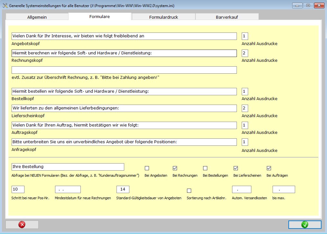The width and height of the screenshot is (327, 234).
Task: Open the Barverkauf tab
Action: coord(227,17)
